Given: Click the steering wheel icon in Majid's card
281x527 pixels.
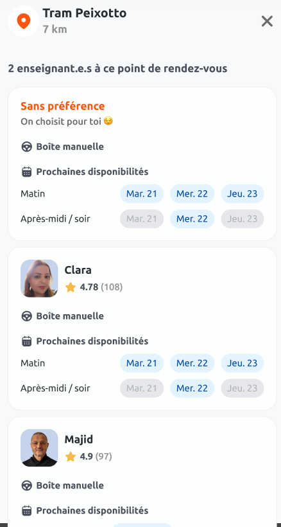Looking at the screenshot, I should [x=26, y=486].
